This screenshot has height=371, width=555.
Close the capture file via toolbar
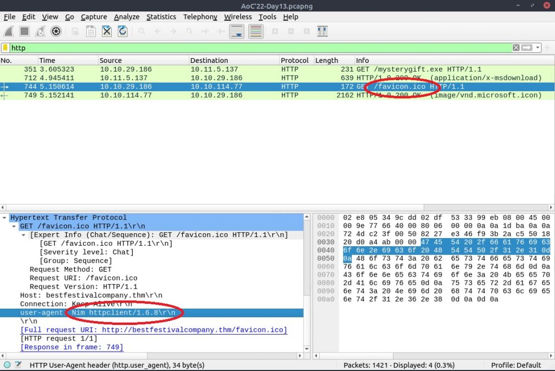[x=107, y=31]
